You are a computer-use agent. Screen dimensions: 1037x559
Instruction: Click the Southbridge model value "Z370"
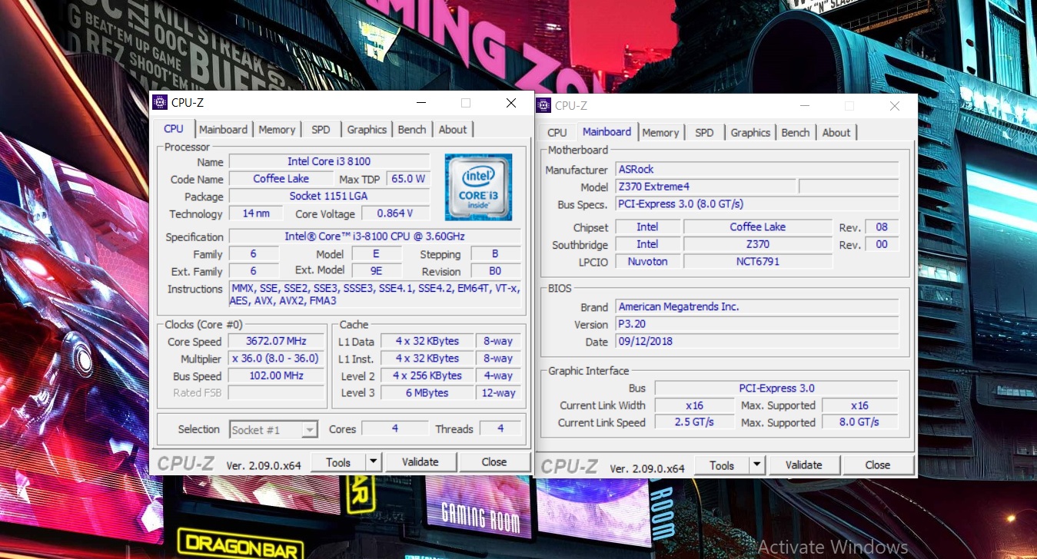coord(758,244)
